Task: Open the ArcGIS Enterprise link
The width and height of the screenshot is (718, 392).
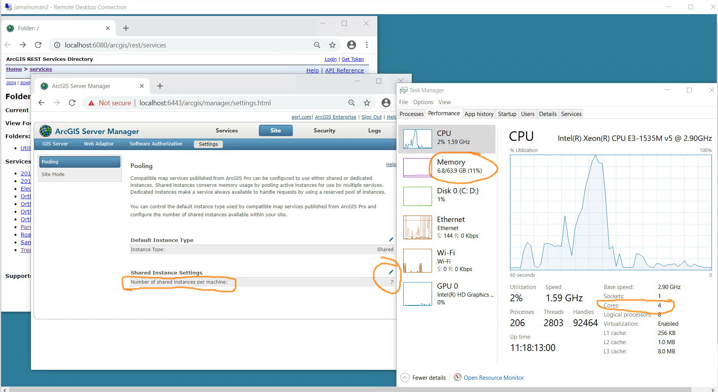Action: 335,117
